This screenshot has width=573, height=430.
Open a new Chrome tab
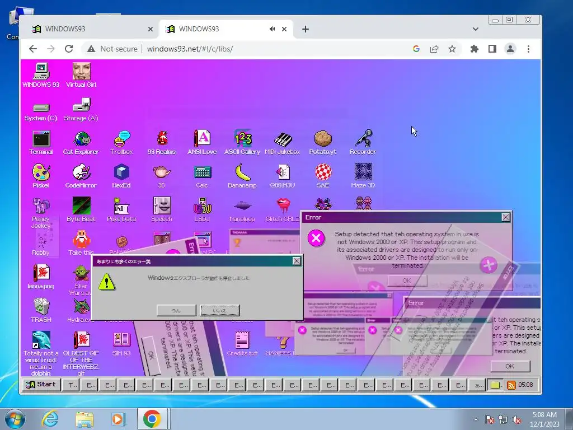point(306,29)
